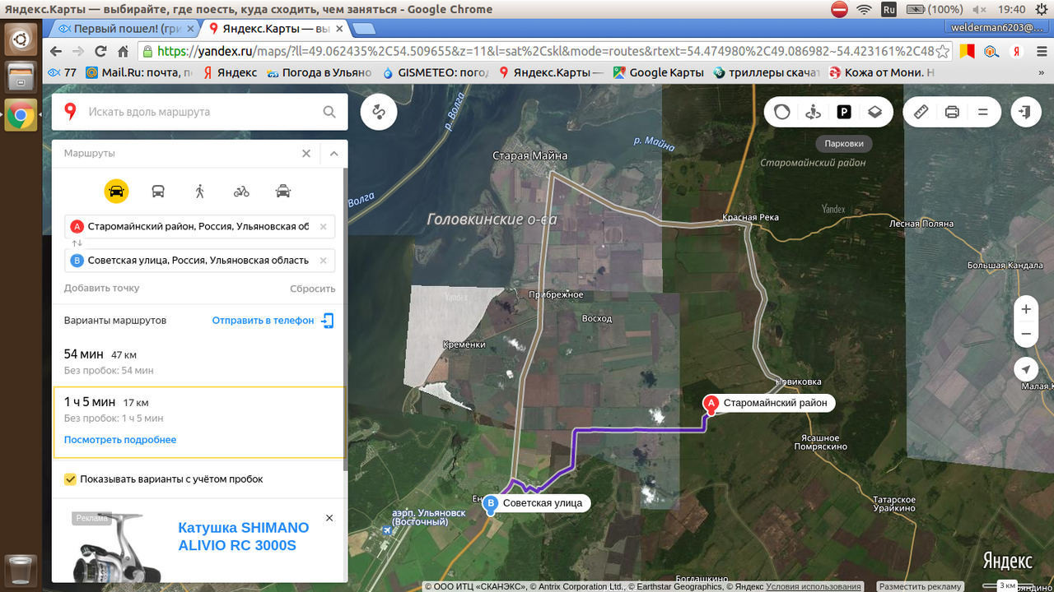Select the bicycle route icon
Viewport: 1054px width, 592px height.
[x=241, y=192]
